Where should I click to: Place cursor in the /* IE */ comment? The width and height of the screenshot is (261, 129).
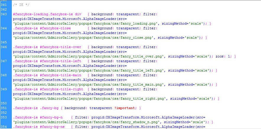click(21, 5)
